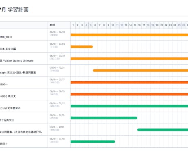Image resolution: width=188 pixels, height=156 pixels.
Task: Click the green bar for 古文単語336
Action: click(x=129, y=106)
